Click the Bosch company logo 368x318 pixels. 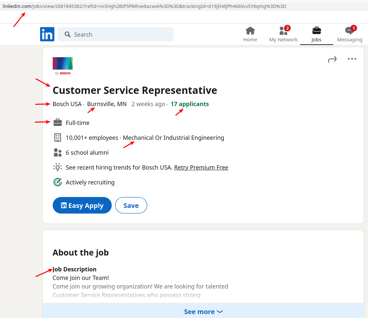coord(63,66)
